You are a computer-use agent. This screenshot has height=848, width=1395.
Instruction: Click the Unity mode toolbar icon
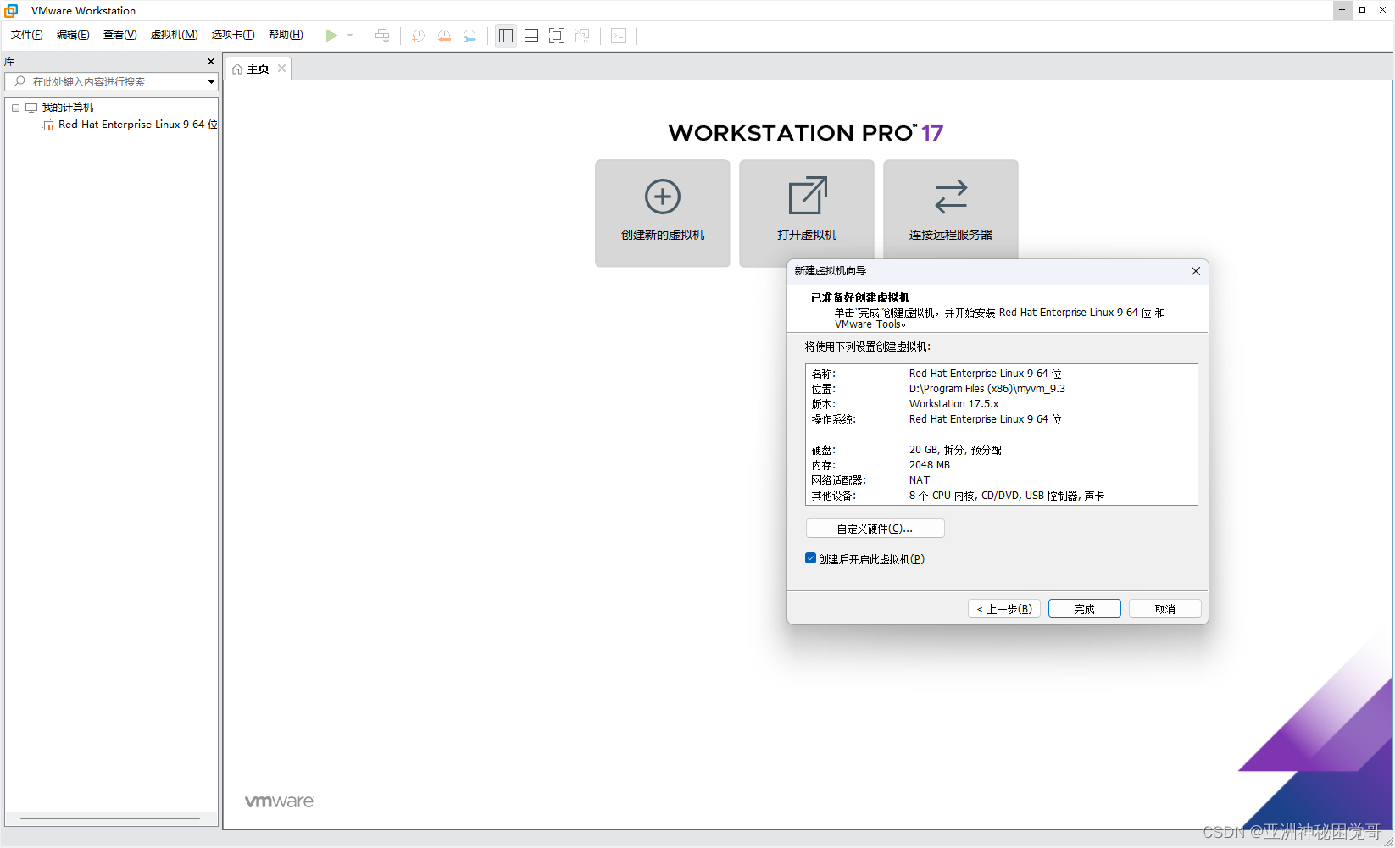(x=582, y=36)
